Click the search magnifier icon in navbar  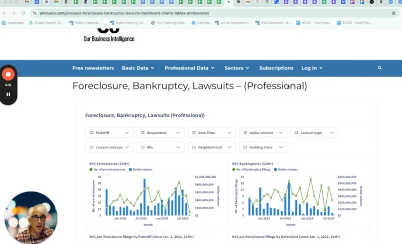click(x=379, y=68)
